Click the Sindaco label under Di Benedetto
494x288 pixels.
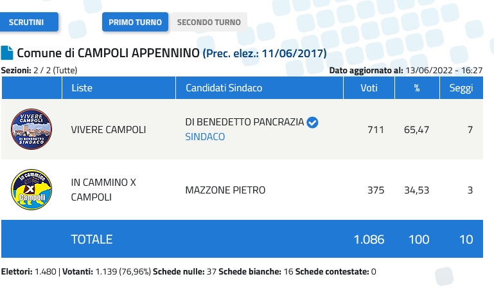[x=204, y=136]
